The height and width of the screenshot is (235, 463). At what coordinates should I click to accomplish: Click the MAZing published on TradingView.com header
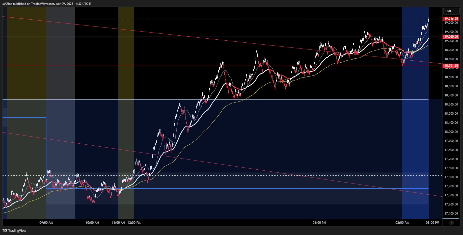46,4
